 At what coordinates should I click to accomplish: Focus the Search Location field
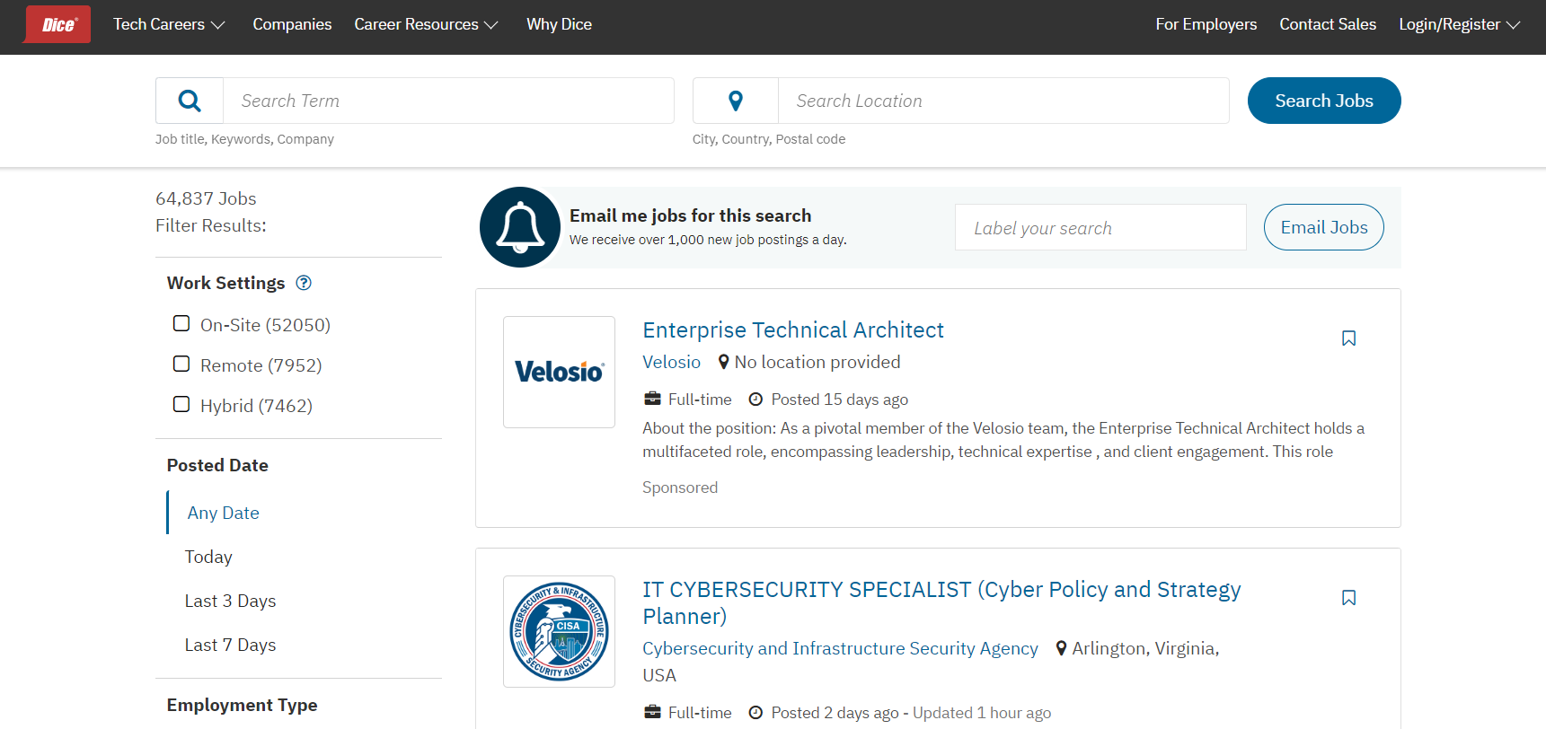1003,101
